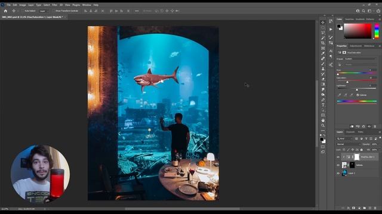The image size is (382, 214).
Task: Add layer style fx at Layers bottom
Action: click(348, 208)
